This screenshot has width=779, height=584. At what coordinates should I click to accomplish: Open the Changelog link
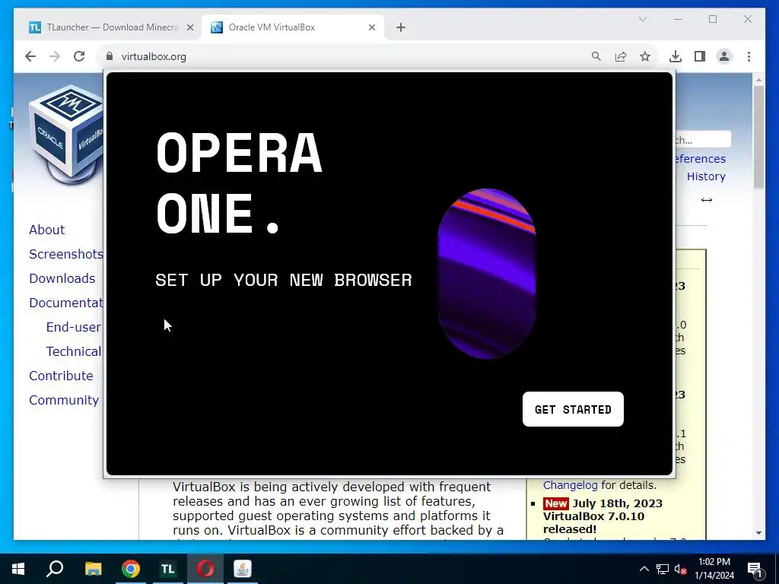point(571,485)
